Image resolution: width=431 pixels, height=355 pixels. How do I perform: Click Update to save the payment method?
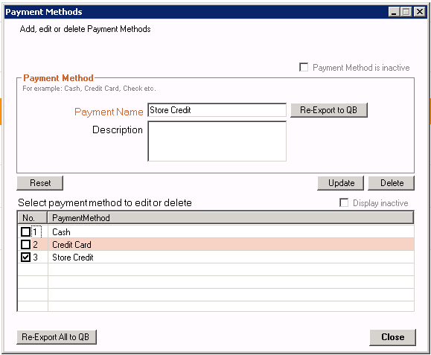tap(341, 183)
